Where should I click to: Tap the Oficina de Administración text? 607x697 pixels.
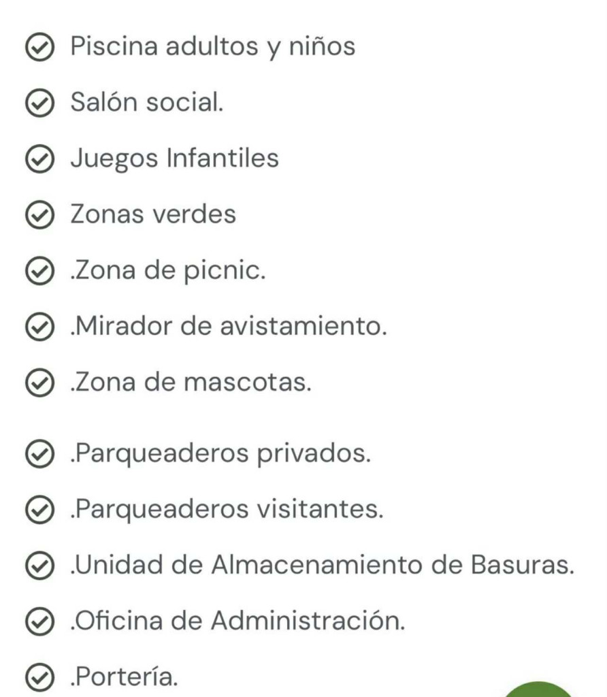(237, 621)
